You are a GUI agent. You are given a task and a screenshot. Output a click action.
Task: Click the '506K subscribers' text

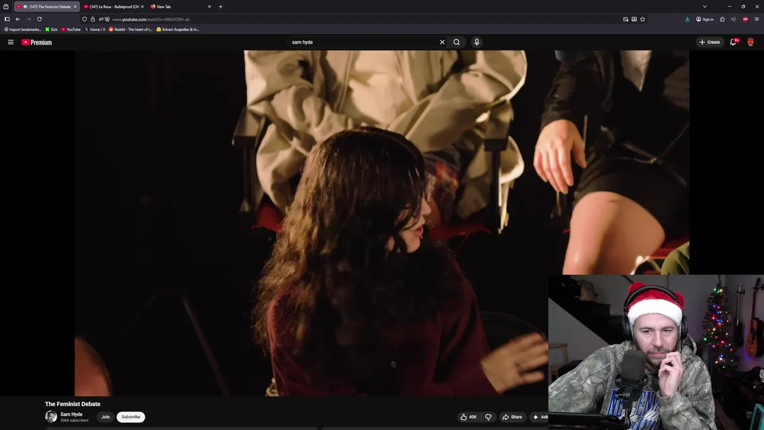pos(75,420)
